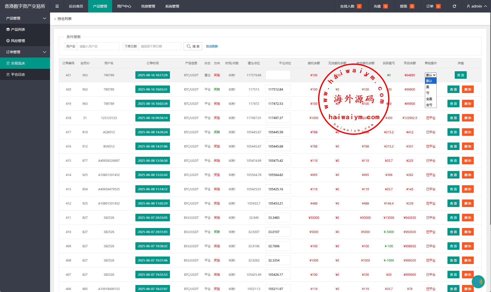Click the hamburger menu collapse icon
The height and width of the screenshot is (292, 491).
[57, 6]
